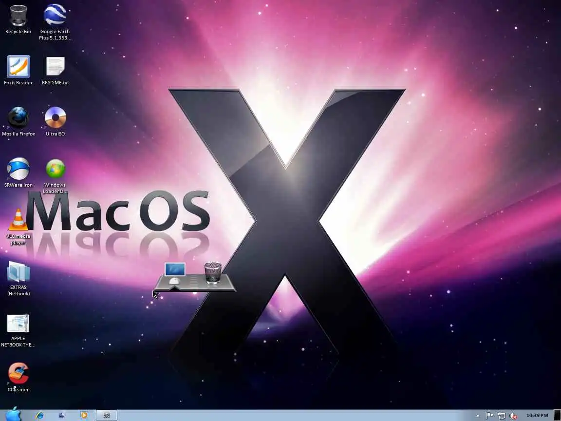This screenshot has height=421, width=561.
Task: Launch SRWare Iron browser
Action: (x=18, y=172)
